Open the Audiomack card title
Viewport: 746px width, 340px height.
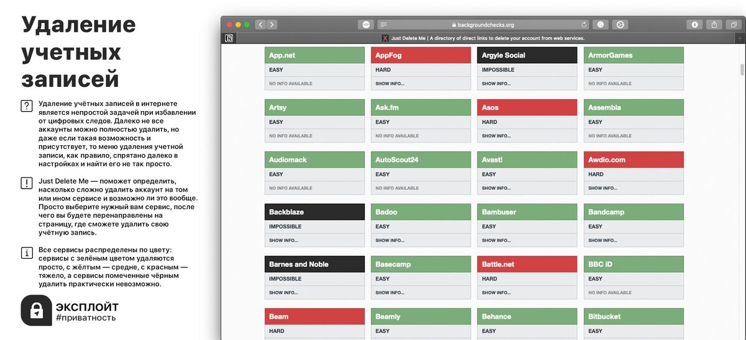coord(315,159)
